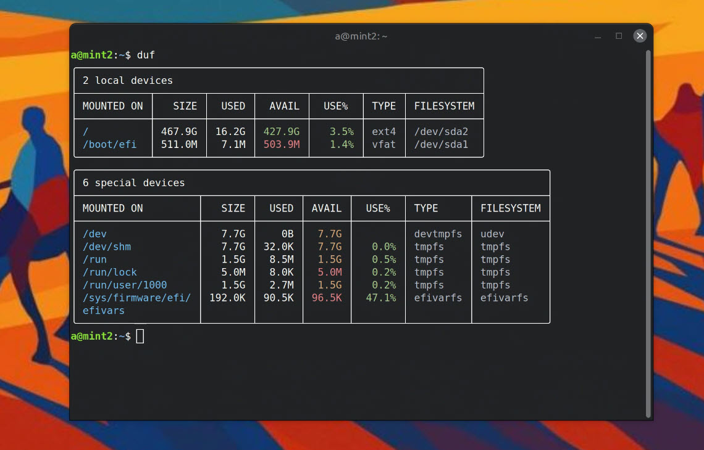Screen dimensions: 704x450
Task: Click the 47.1% usage value
Action: pyautogui.click(x=380, y=298)
